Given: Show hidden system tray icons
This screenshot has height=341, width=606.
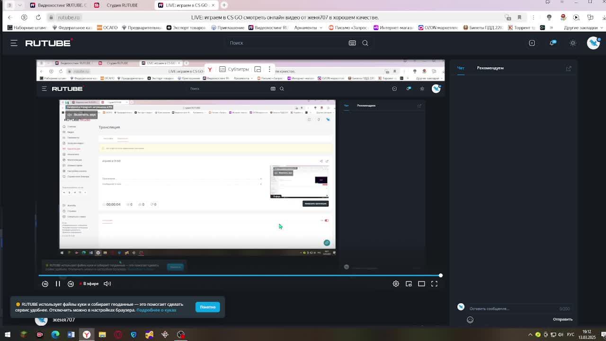Looking at the screenshot, I should (530, 335).
